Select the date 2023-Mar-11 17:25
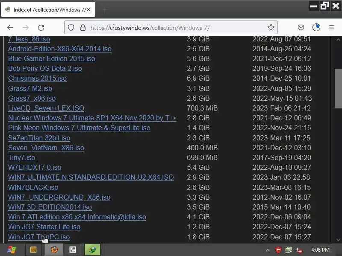 [281, 138]
